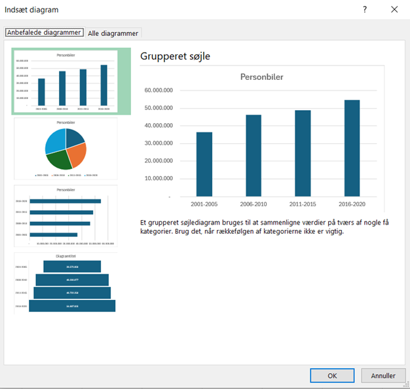Click the orange slice in pie thumbnail
Screen dimensions: 410x389
tap(75, 153)
